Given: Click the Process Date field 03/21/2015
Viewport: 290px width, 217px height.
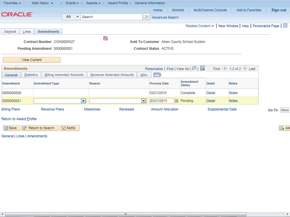Looking at the screenshot, I should 161,101.
